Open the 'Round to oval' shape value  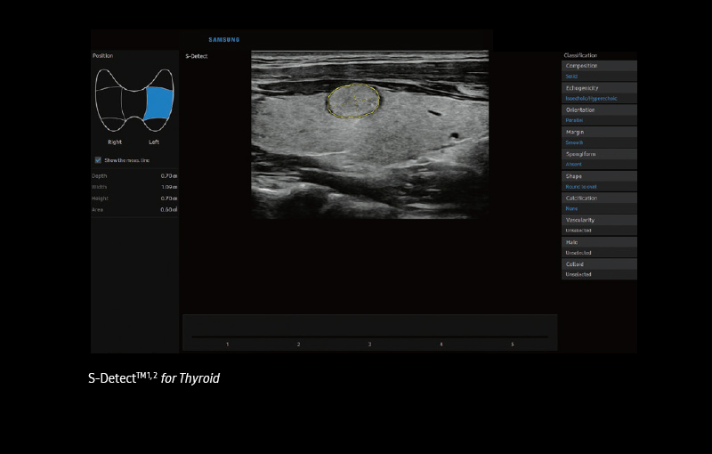(599, 187)
